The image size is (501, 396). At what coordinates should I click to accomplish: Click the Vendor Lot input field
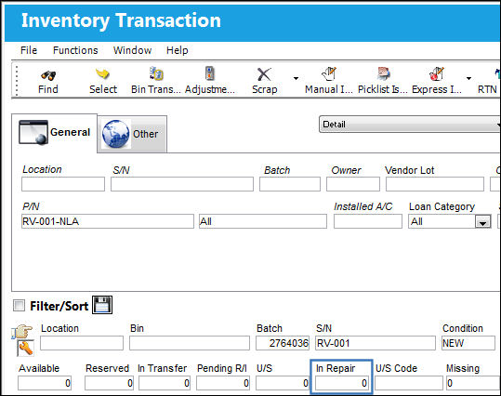(435, 184)
